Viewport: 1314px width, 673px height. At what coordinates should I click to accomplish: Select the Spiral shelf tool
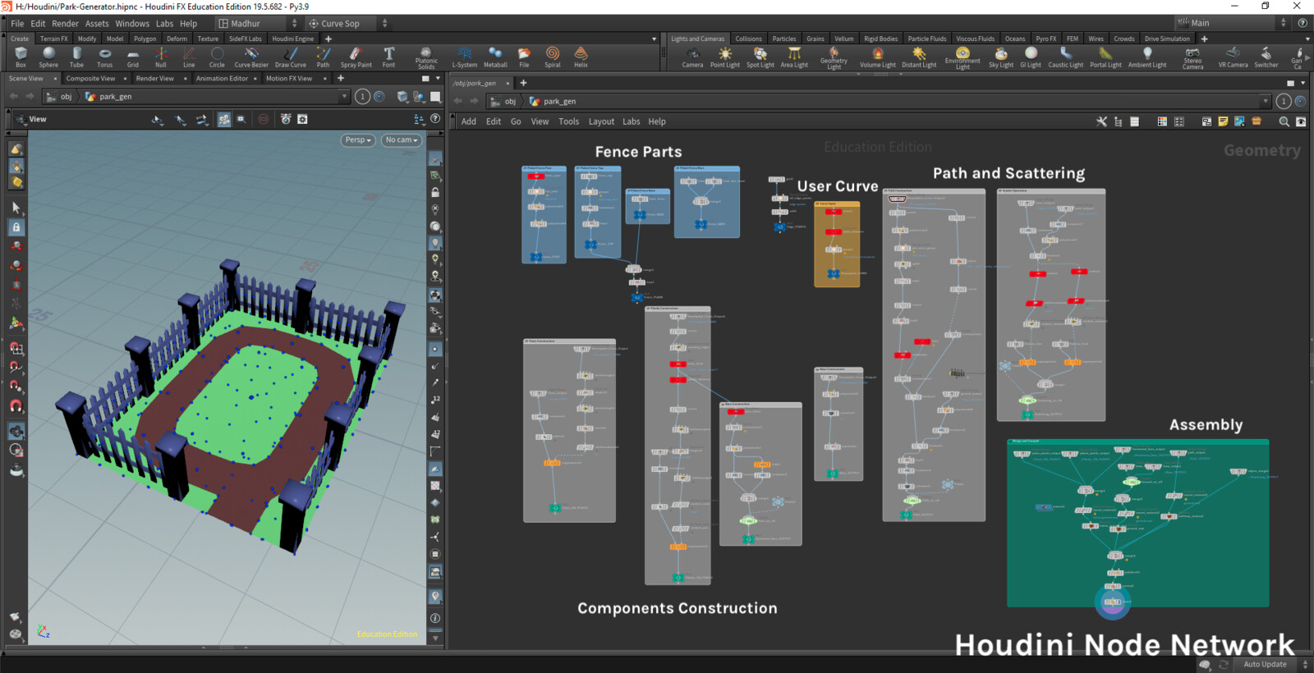tap(553, 57)
